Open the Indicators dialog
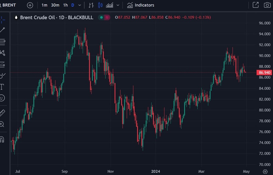The image size is (273, 175). point(140,5)
